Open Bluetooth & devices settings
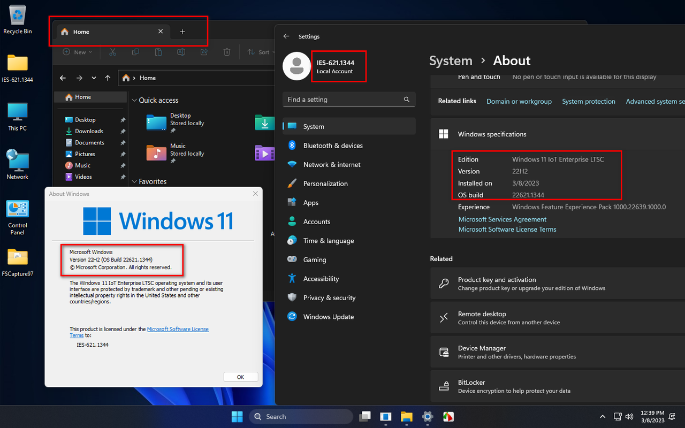This screenshot has width=685, height=428. [x=349, y=146]
